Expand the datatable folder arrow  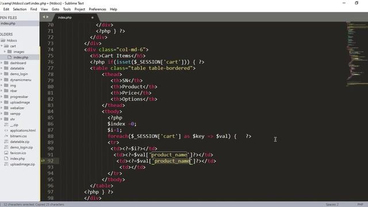click(2, 68)
